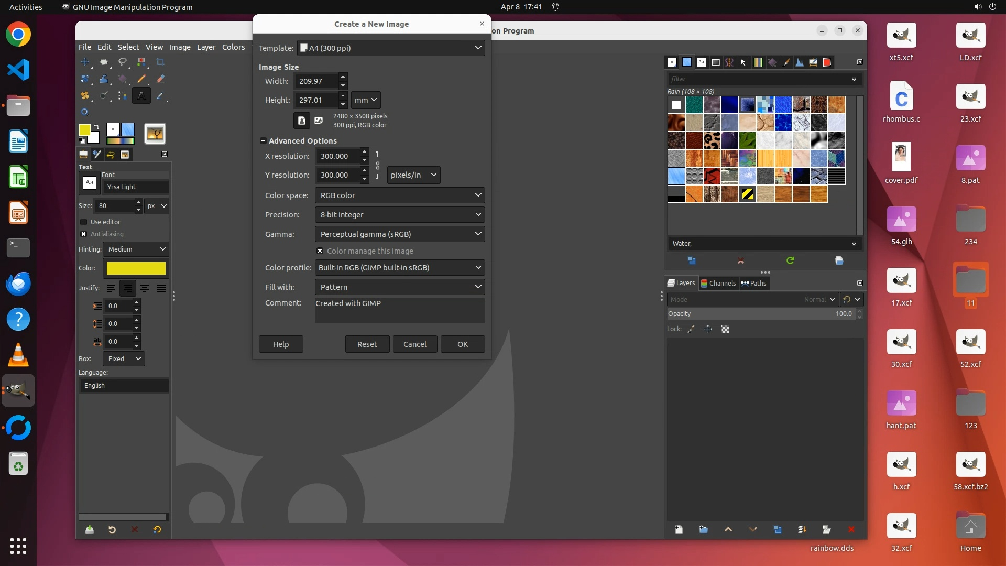The height and width of the screenshot is (566, 1006).
Task: Click the Reset button
Action: click(x=367, y=344)
